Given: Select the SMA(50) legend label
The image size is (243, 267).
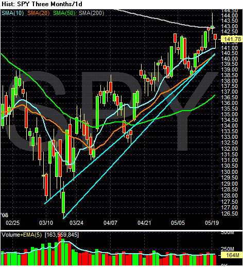Looking at the screenshot, I should tap(64, 13).
